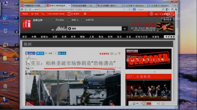Open the 科技与文化 navigation item
Viewport: 197px width, 110px height.
click(141, 37)
